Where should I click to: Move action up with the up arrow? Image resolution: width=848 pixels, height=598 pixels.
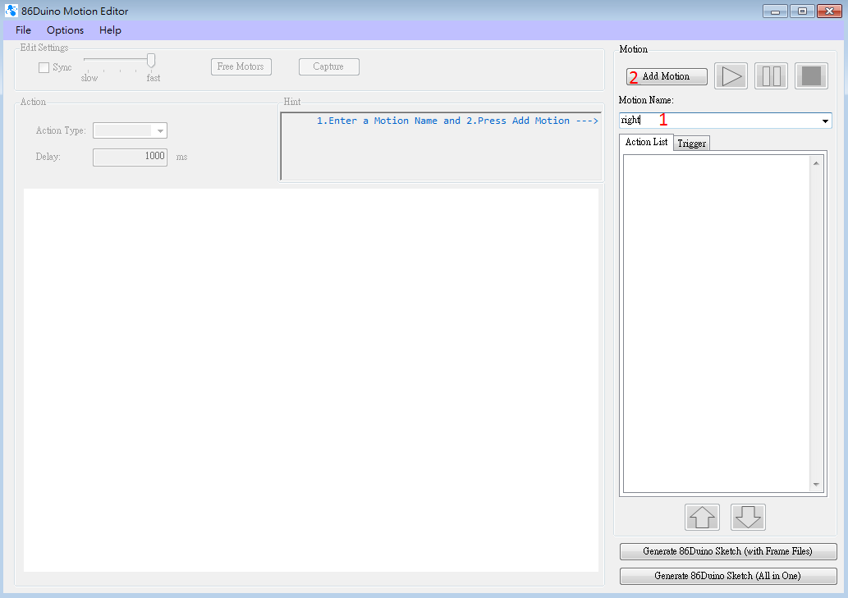pyautogui.click(x=702, y=517)
